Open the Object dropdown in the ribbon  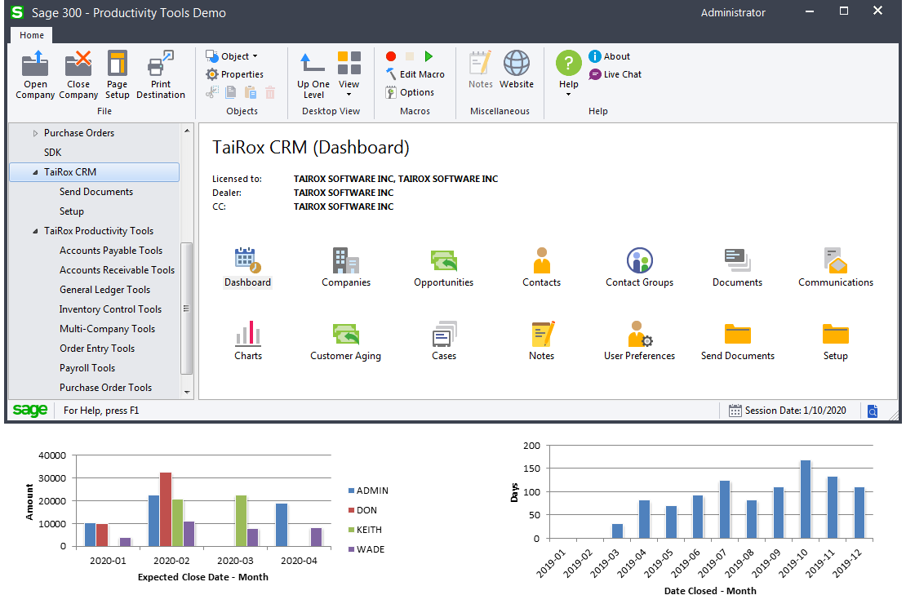(x=232, y=56)
